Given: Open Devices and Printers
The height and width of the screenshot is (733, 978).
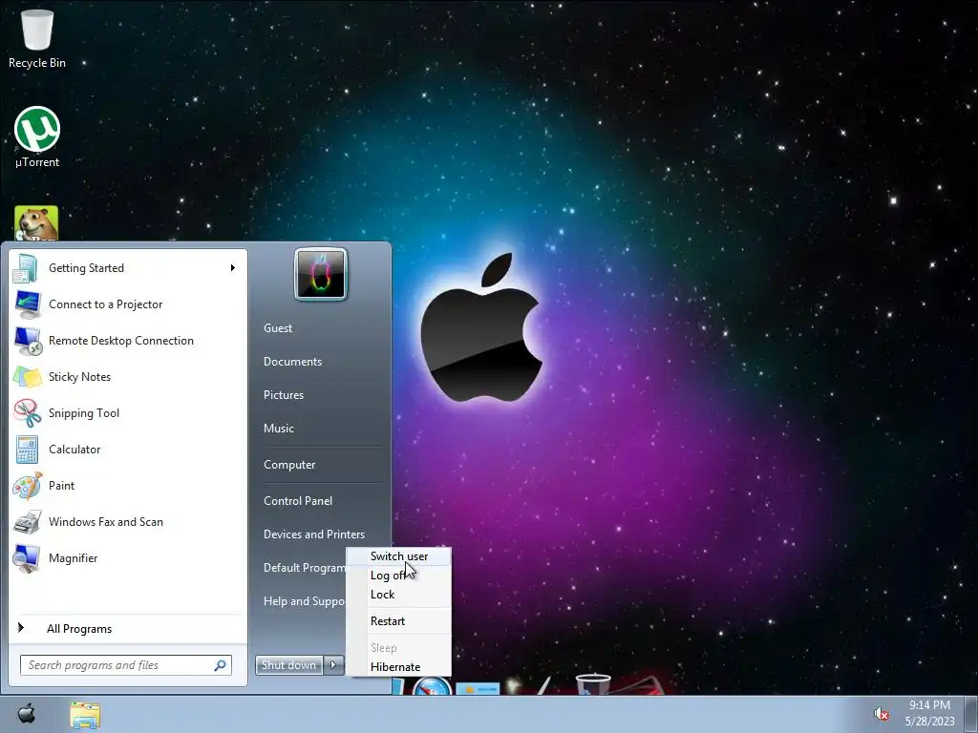Looking at the screenshot, I should (313, 534).
